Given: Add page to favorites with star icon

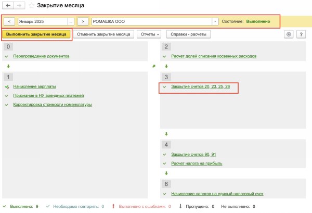Looking at the screenshot, I should click(31, 5).
